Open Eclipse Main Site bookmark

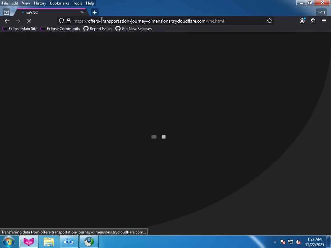click(20, 29)
